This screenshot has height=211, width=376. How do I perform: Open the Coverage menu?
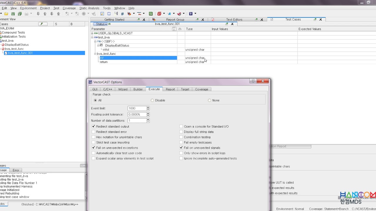pyautogui.click(x=69, y=8)
